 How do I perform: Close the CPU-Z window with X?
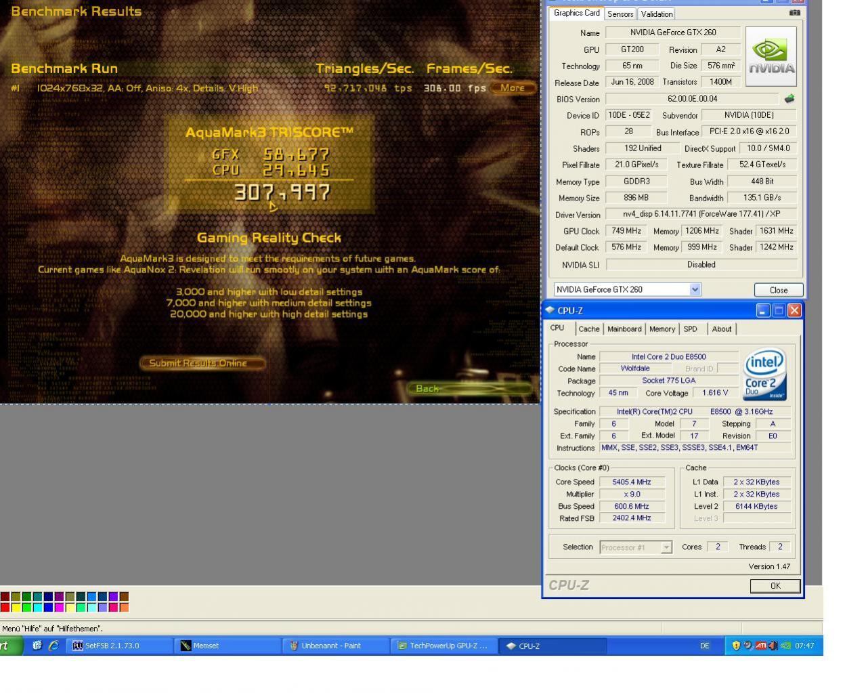click(794, 310)
